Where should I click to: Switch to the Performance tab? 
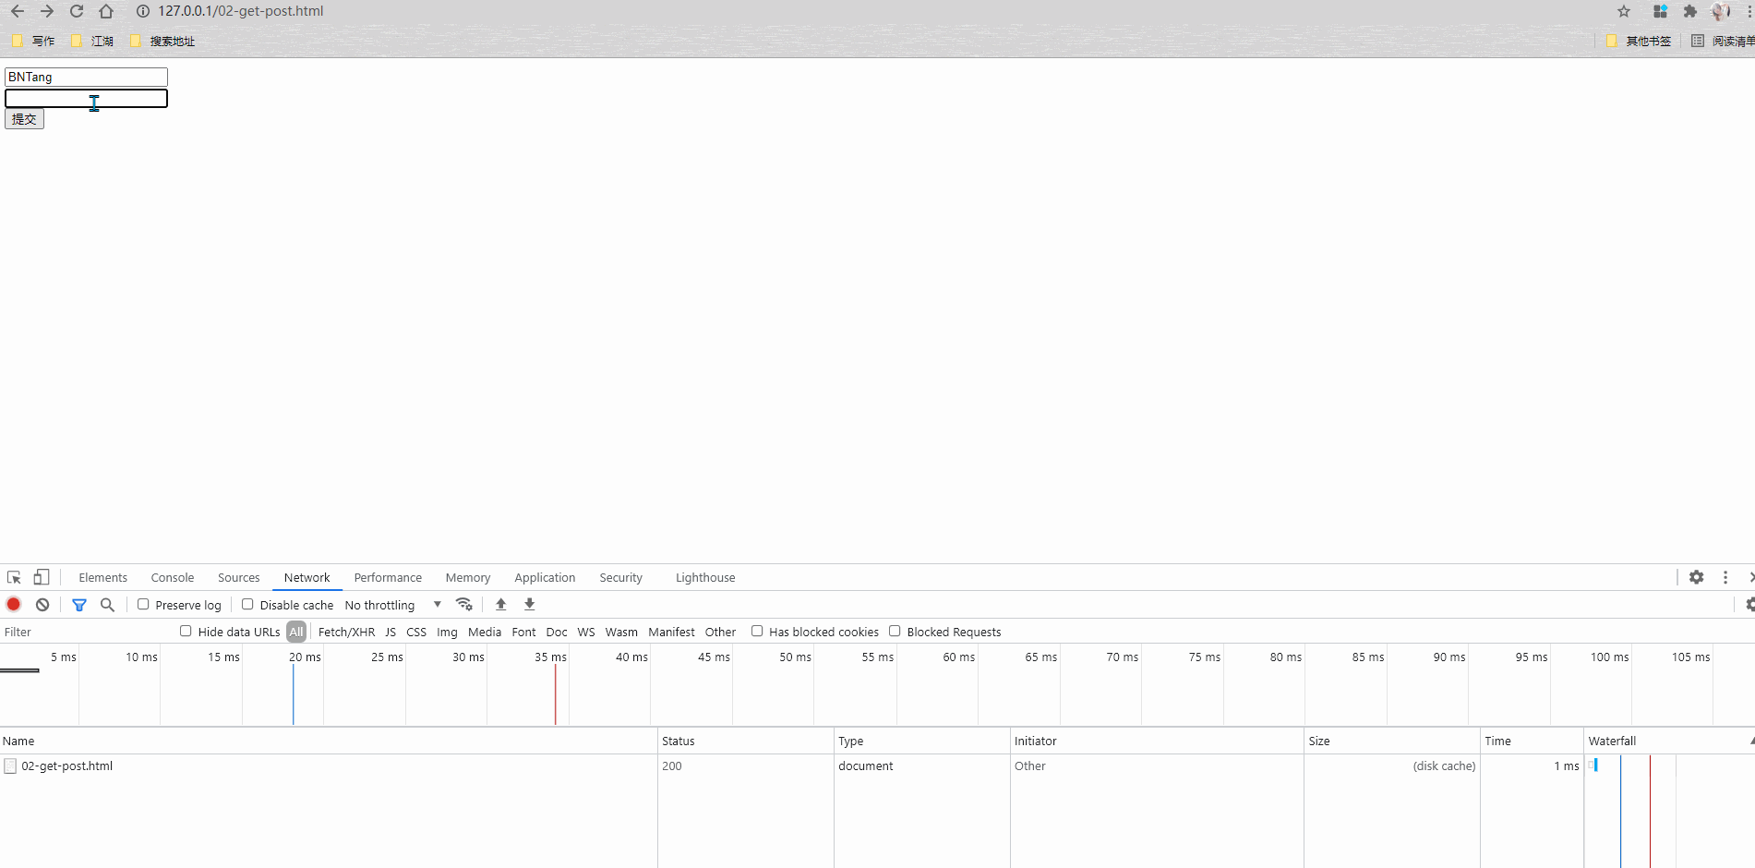388,577
